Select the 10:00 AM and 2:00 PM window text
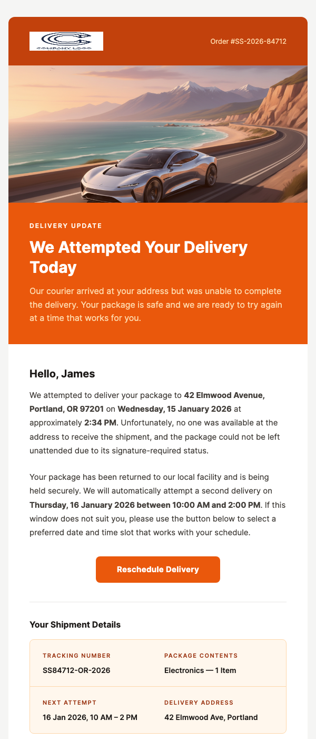Image resolution: width=316 pixels, height=739 pixels. coord(219,505)
